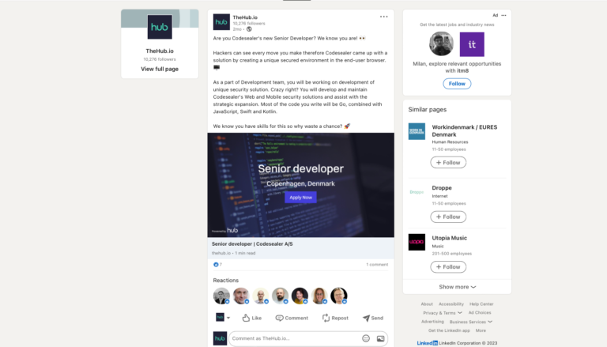Follow Workindenmark / EURES Denmark
Viewport: 607px width, 347px height.
click(448, 163)
